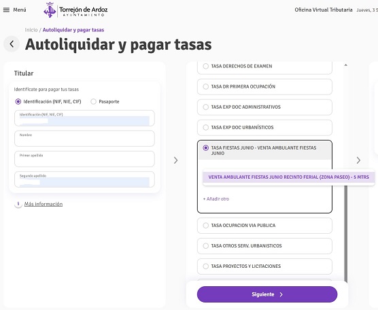Image resolution: width=378 pixels, height=310 pixels.
Task: Go back using the left arrow button
Action: (x=12, y=44)
